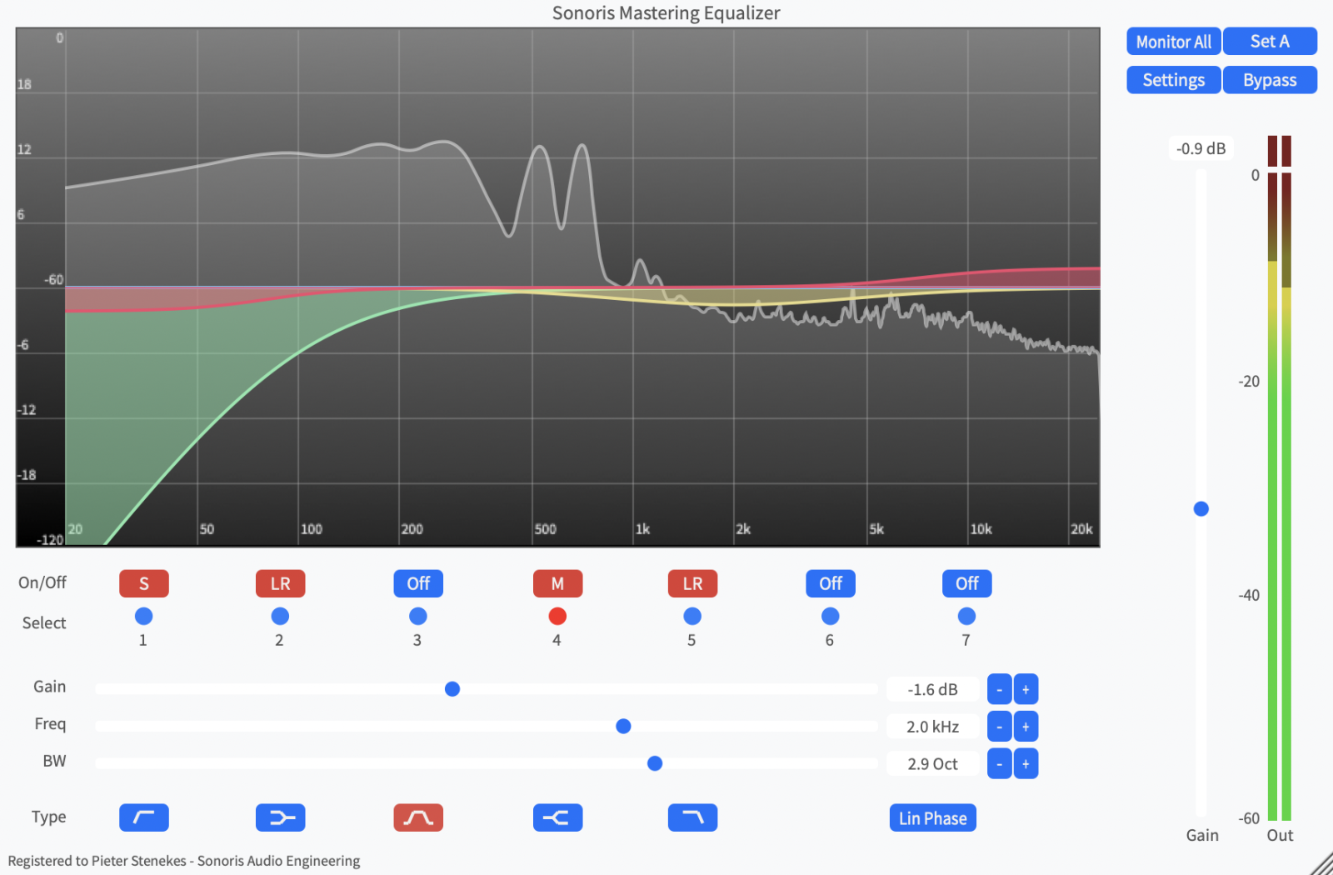Bypass the equalizer
Image resolution: width=1333 pixels, height=875 pixels.
point(1270,79)
